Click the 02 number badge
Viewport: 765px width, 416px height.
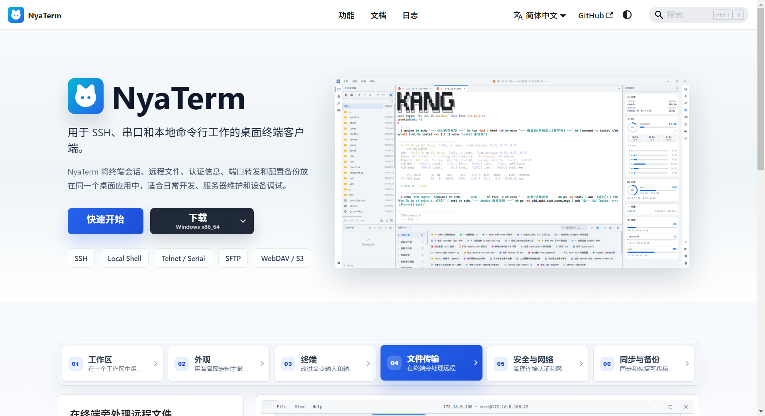182,364
